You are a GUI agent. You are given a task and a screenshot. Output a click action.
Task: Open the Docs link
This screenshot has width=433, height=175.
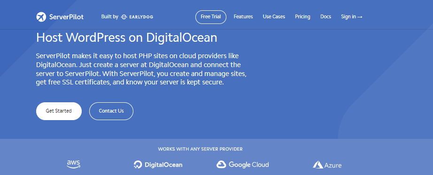coord(325,17)
